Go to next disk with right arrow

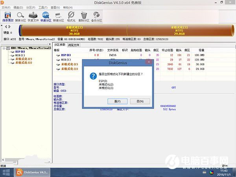pyautogui.click(x=9, y=27)
